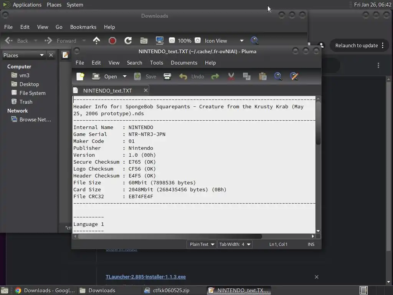Open Computer location in file manager
The height and width of the screenshot is (295, 393).
[x=160, y=41]
